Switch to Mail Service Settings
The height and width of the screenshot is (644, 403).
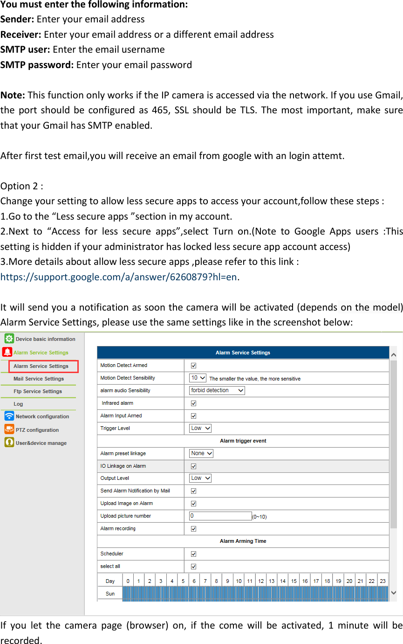pyautogui.click(x=39, y=379)
